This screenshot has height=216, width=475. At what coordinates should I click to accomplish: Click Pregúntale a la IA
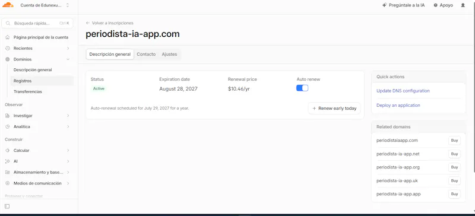tap(403, 5)
